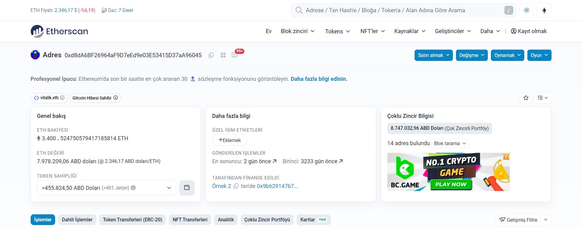Image resolution: width=584 pixels, height=233 pixels.
Task: Click the Gelişmiş Filtre button
Action: tap(518, 220)
